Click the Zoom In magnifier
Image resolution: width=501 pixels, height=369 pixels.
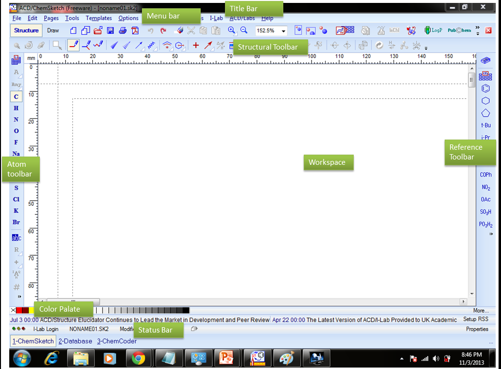pos(232,30)
